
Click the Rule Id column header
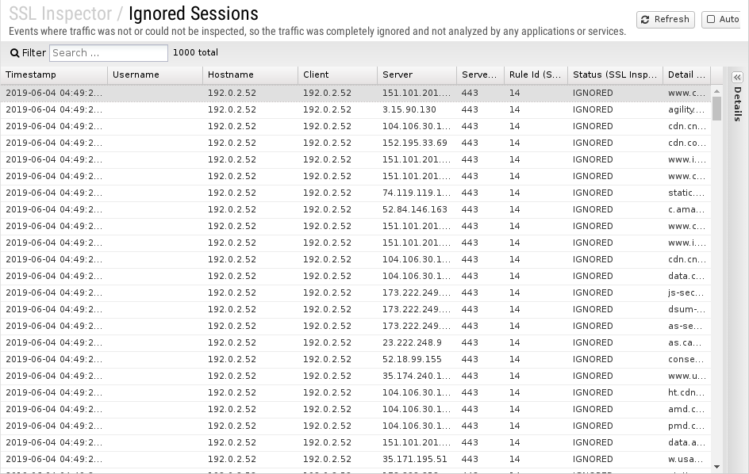[536, 75]
